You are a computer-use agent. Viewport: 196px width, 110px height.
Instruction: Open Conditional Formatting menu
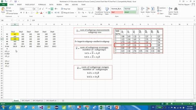click(x=99, y=11)
